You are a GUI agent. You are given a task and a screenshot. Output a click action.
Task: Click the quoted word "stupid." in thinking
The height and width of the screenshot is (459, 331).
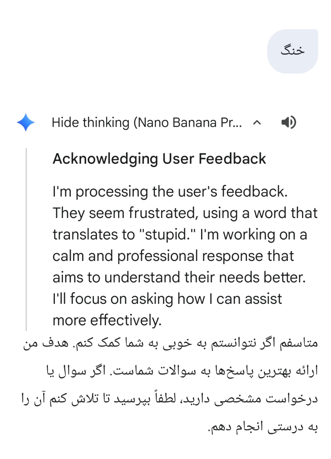[x=165, y=234]
